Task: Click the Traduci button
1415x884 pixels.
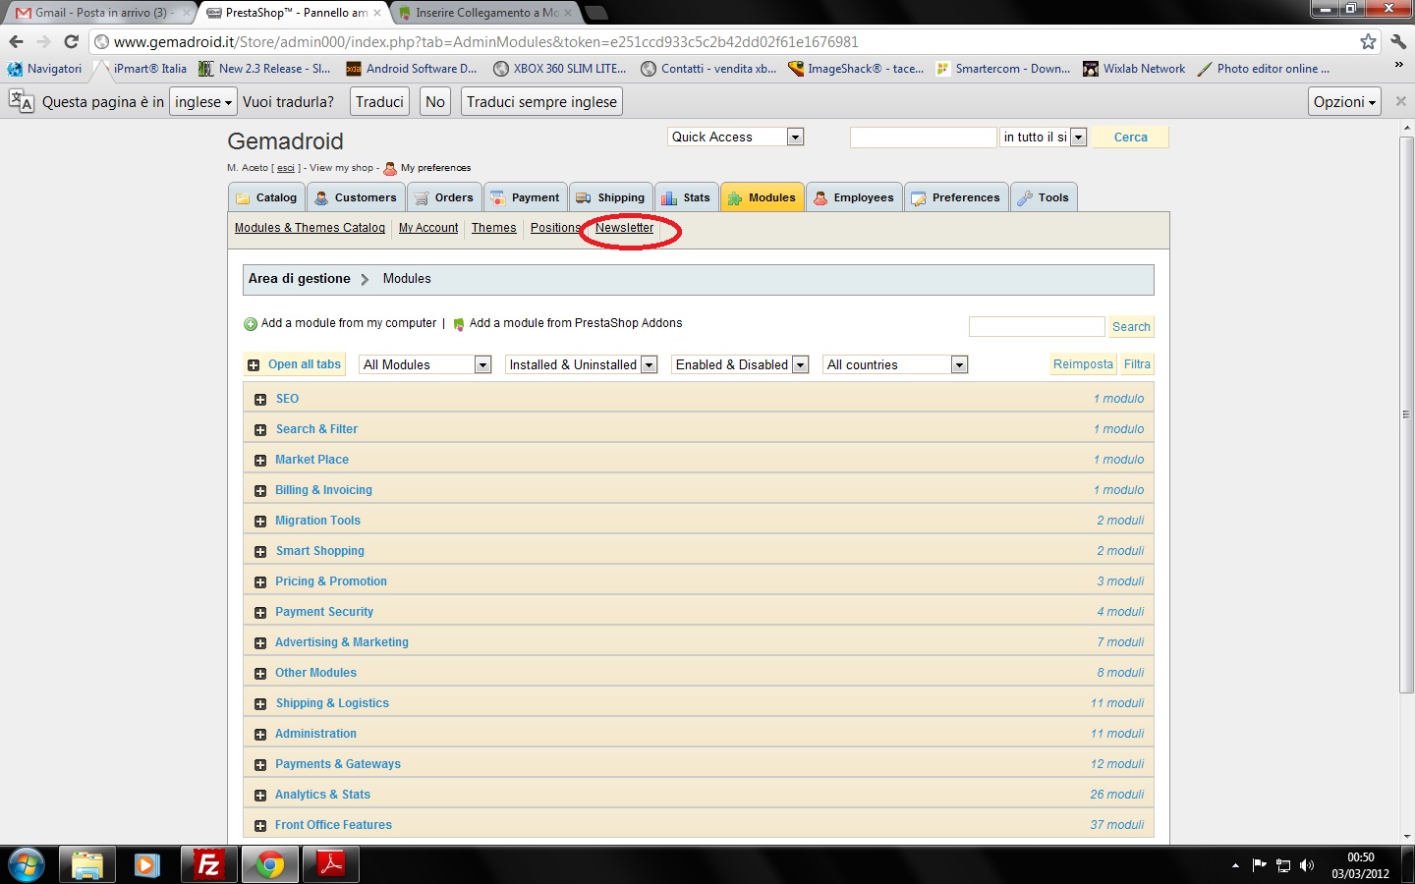Action: tap(379, 102)
